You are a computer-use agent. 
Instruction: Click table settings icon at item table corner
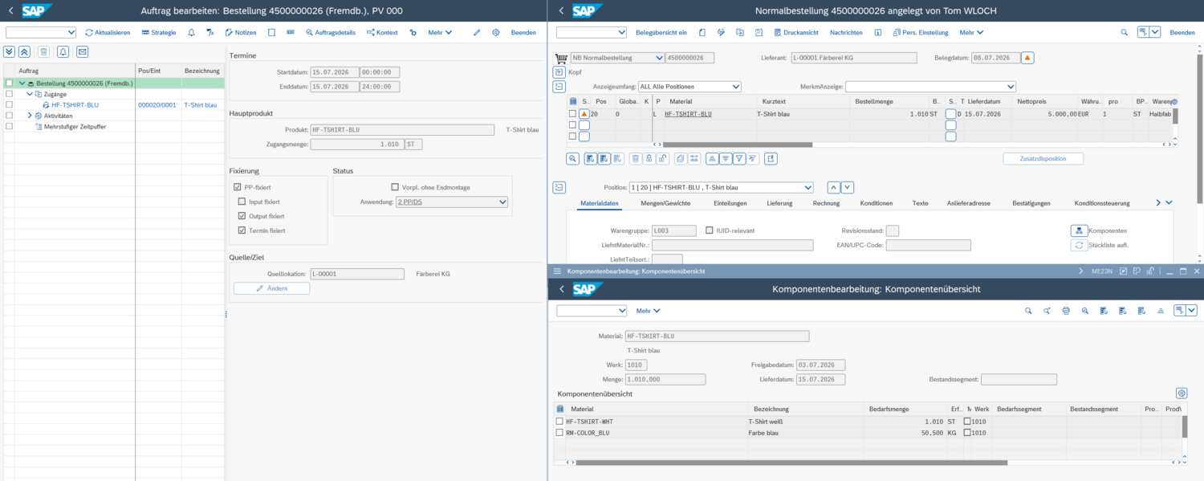pyautogui.click(x=1174, y=102)
